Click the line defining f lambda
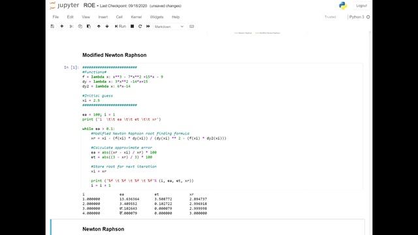Viewport: 418px width, 235px height. [x=123, y=77]
